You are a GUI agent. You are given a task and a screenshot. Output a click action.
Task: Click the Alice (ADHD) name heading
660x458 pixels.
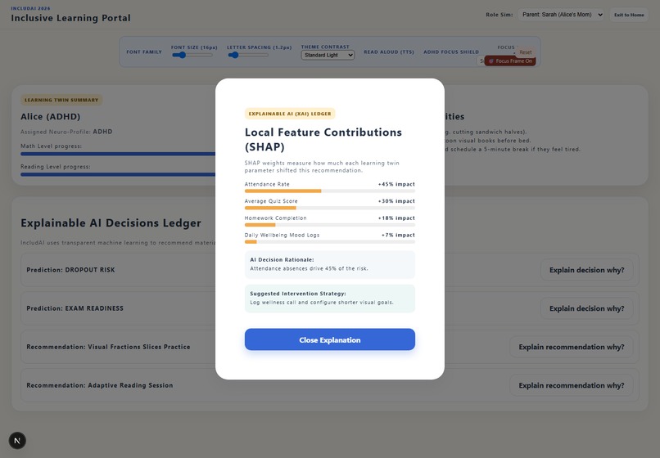[x=51, y=116]
